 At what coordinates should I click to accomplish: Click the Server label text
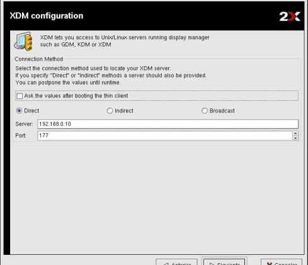[24, 124]
